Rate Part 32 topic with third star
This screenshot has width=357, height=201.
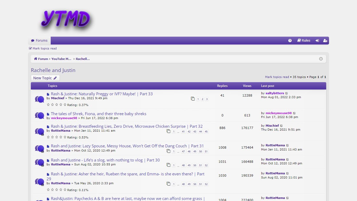tap(56, 137)
